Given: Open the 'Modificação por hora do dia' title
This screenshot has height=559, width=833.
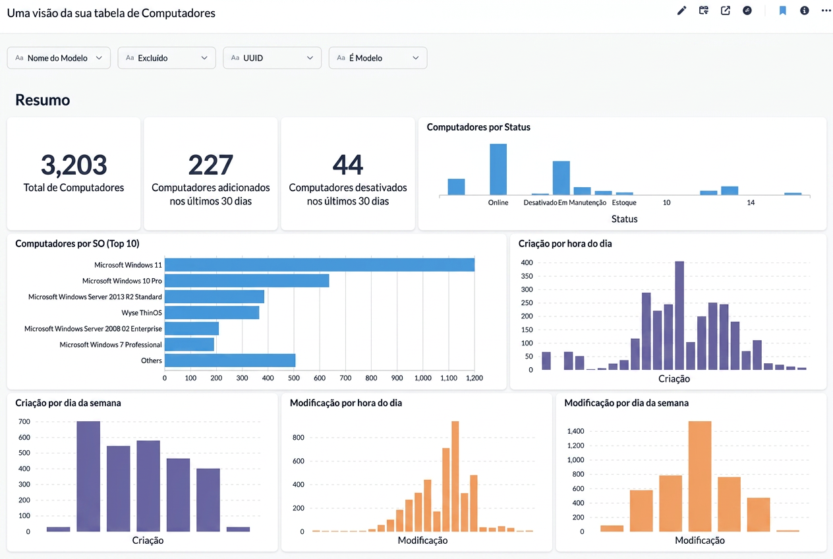Looking at the screenshot, I should tap(346, 403).
